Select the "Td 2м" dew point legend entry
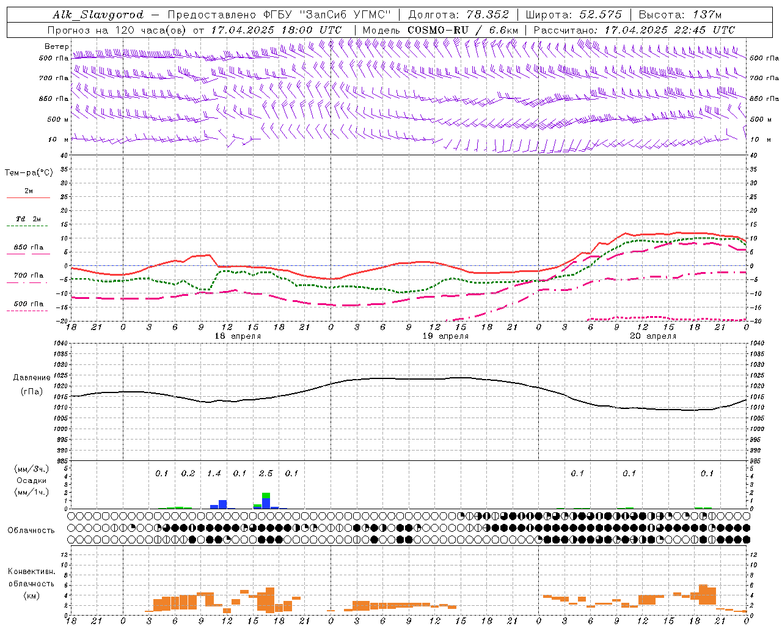This screenshot has width=782, height=626. (28, 219)
